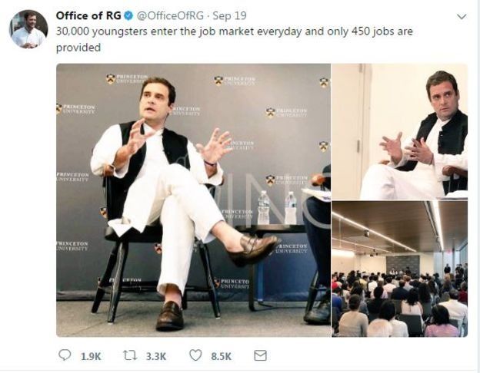Click the reply speech bubble icon
The image size is (480, 373).
(65, 355)
